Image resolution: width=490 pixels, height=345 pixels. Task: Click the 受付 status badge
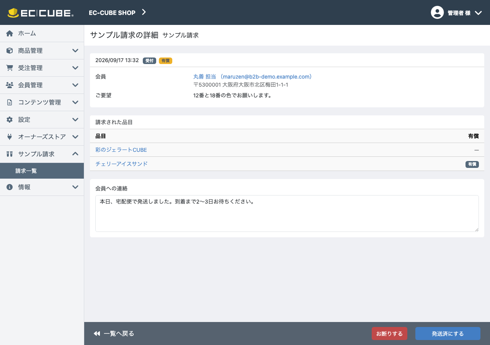(x=149, y=61)
